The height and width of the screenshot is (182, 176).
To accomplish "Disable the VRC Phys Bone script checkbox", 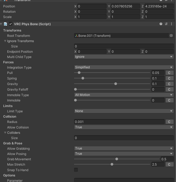I will tap(11, 24).
